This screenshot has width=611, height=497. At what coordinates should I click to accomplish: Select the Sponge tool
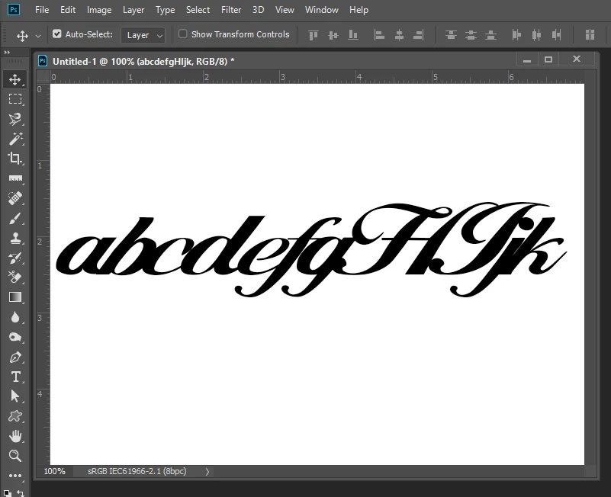pyautogui.click(x=15, y=337)
